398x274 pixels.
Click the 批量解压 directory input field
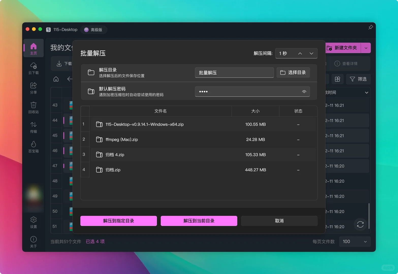[x=234, y=73]
